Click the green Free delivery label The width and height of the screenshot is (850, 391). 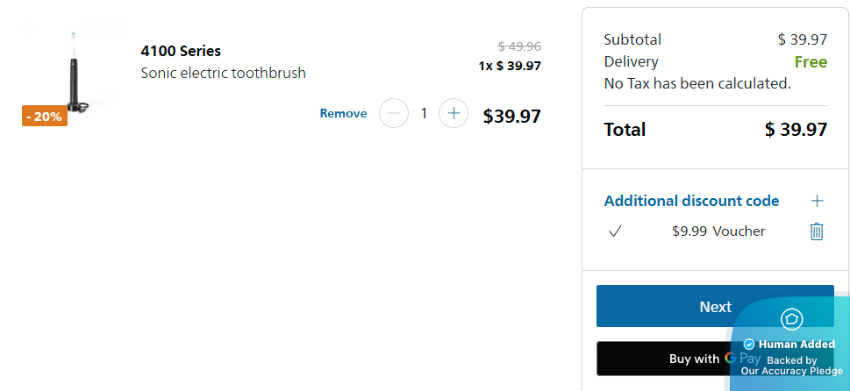pos(811,62)
